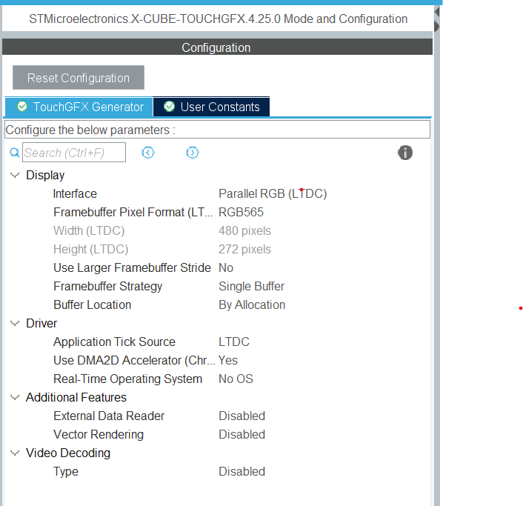The image size is (523, 506).
Task: Click the Additional Features section heading
Action: [x=76, y=397]
